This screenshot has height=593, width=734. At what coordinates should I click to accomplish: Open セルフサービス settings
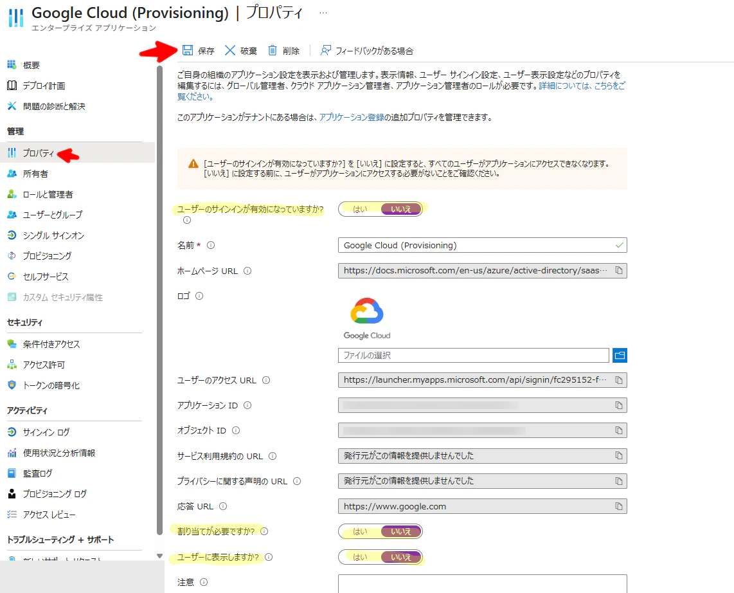point(46,277)
